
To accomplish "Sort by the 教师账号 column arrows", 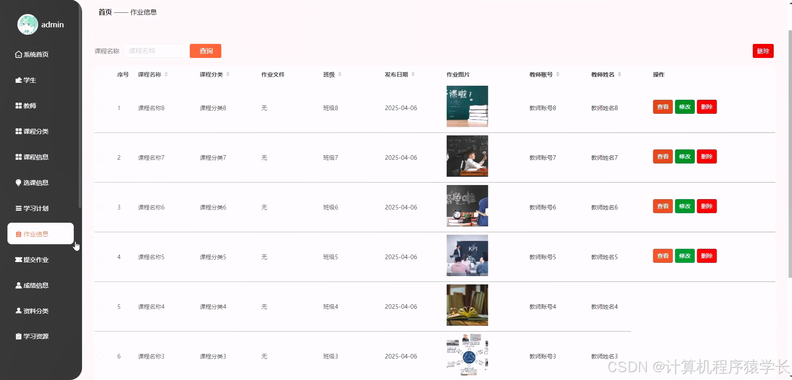I will point(558,75).
